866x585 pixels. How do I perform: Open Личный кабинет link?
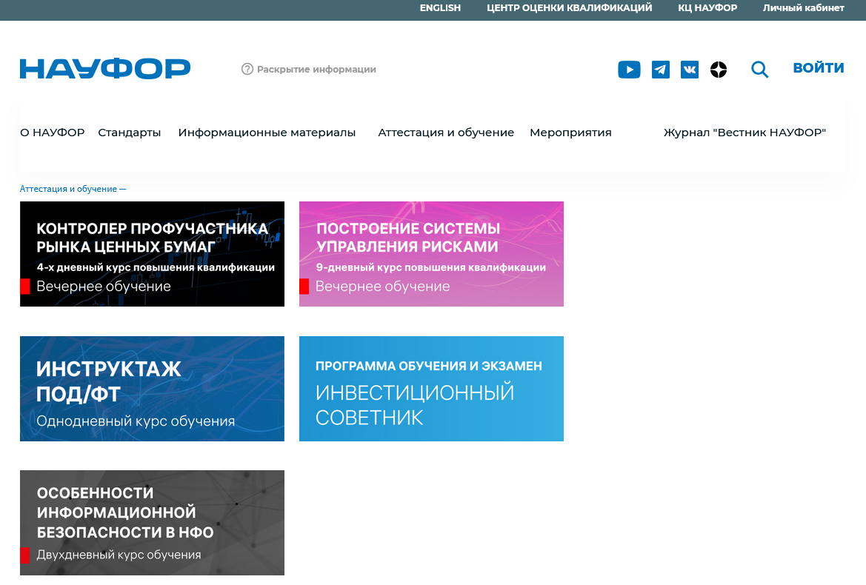[804, 7]
